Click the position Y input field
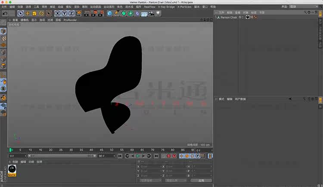This screenshot has height=187, width=323. click(x=150, y=171)
